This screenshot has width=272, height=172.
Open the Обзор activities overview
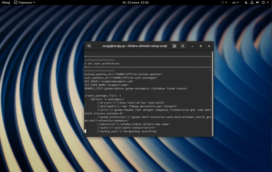pyautogui.click(x=6, y=2)
